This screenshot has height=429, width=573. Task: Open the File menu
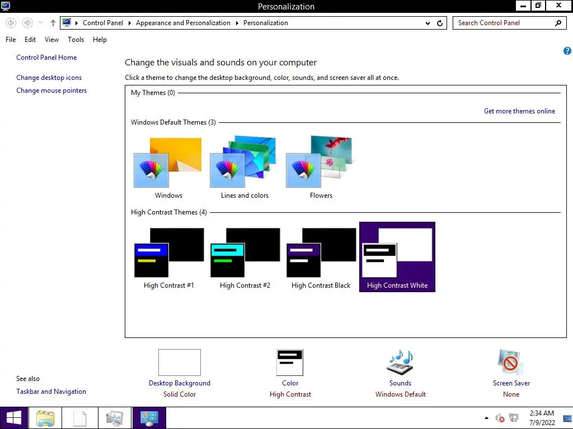(x=11, y=40)
